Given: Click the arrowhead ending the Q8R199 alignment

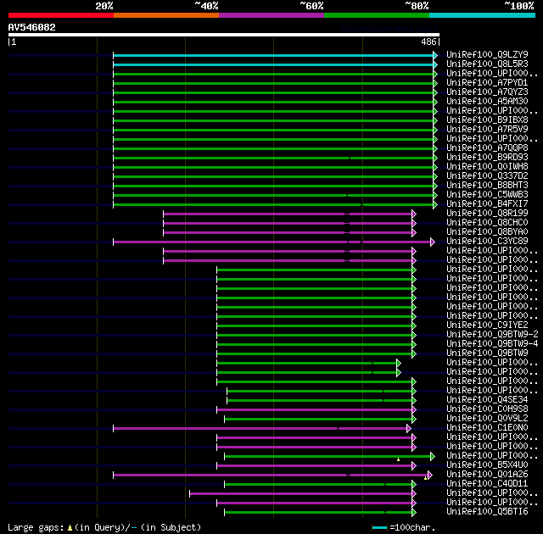Looking at the screenshot, I should (x=414, y=214).
